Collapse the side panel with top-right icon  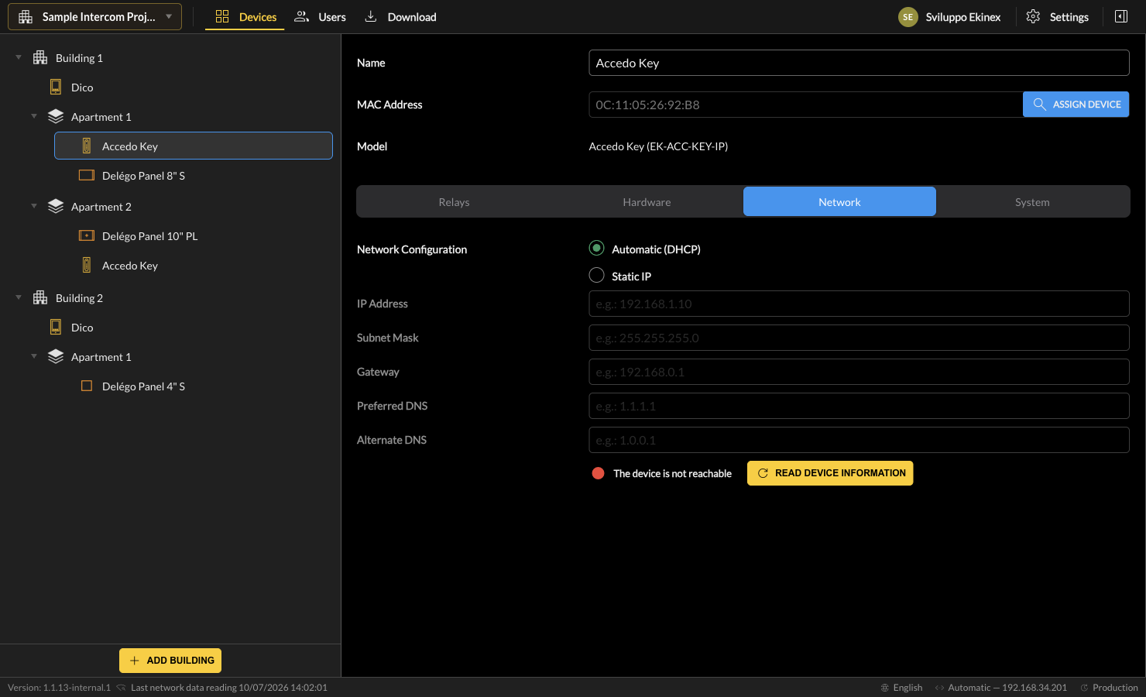(1121, 16)
